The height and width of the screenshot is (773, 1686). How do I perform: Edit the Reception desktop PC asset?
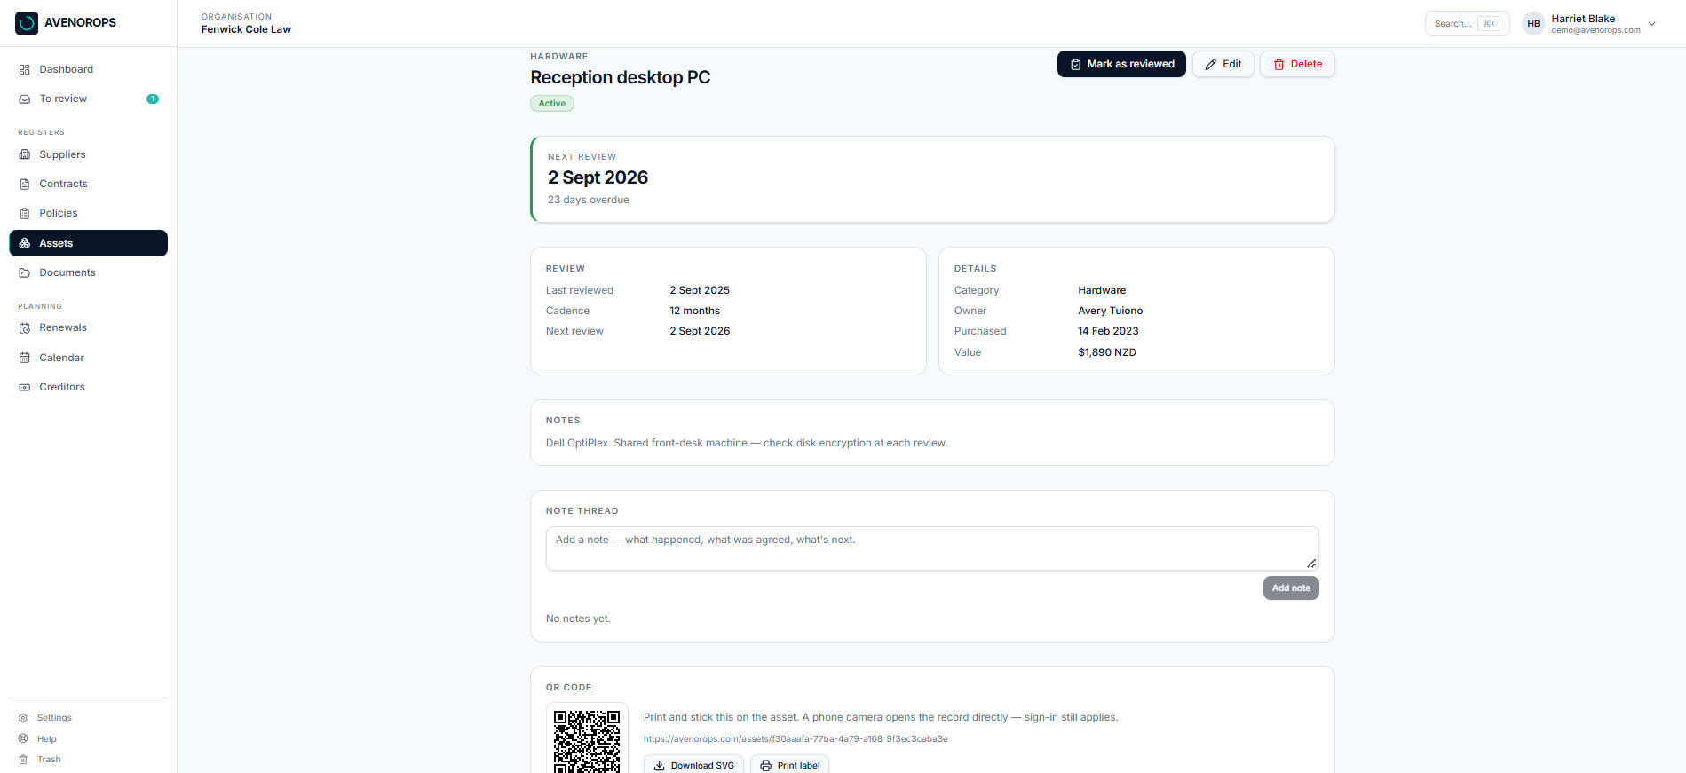tap(1223, 64)
